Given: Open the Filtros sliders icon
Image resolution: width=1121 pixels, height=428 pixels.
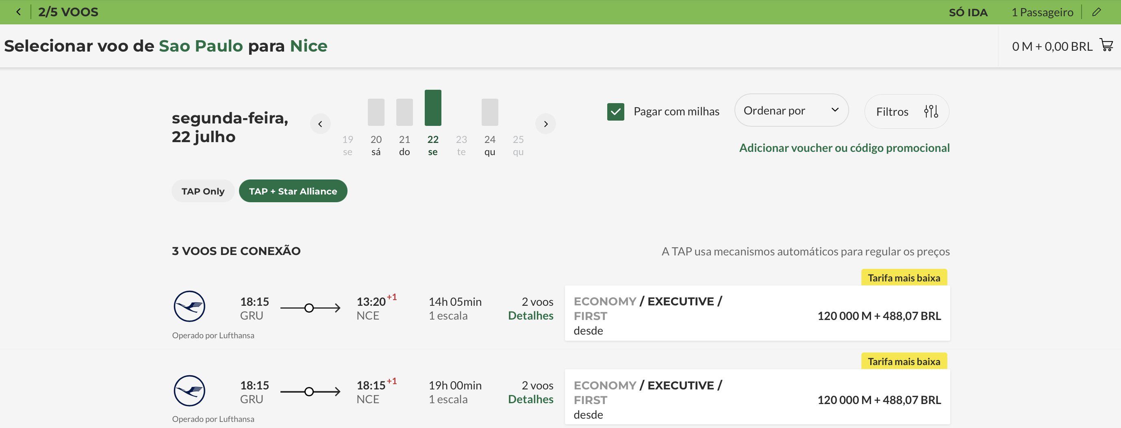Looking at the screenshot, I should (x=931, y=111).
